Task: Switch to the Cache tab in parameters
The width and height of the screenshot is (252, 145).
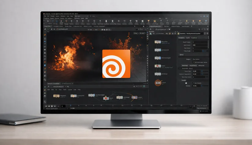Action: 188,38
